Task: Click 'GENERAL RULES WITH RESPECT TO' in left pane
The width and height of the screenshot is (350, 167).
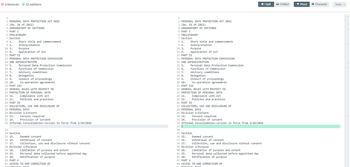Action: (x=31, y=89)
